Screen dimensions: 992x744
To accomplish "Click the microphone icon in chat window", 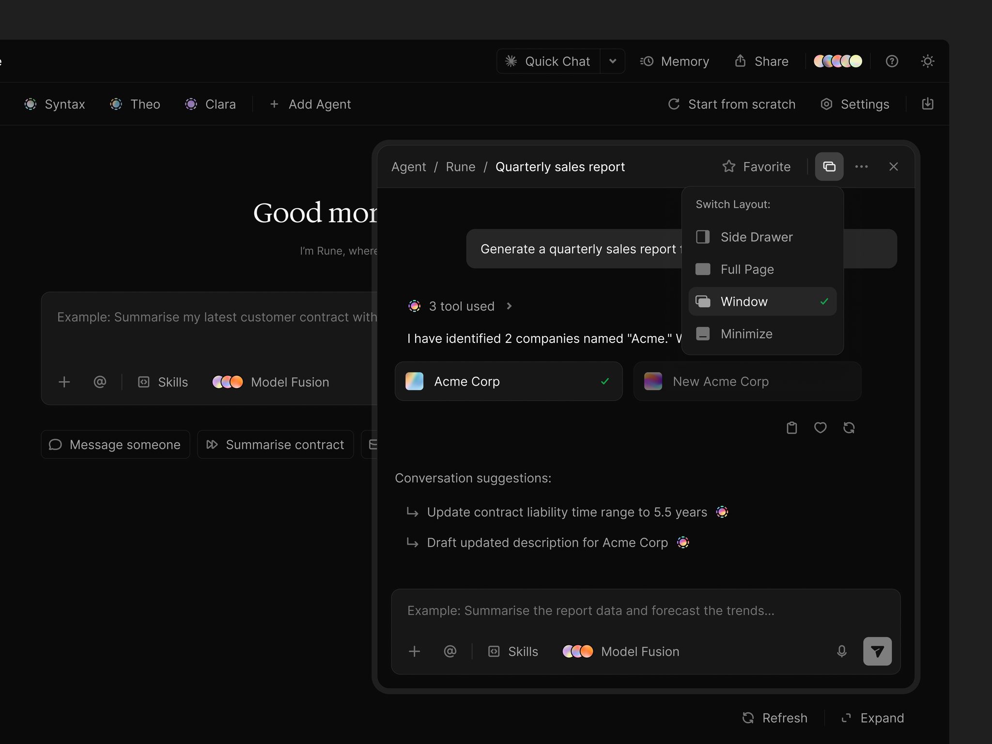I will 842,651.
